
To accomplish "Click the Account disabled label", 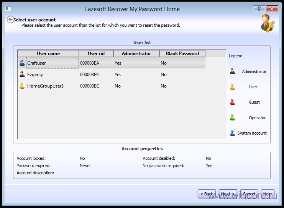I will 159,158.
